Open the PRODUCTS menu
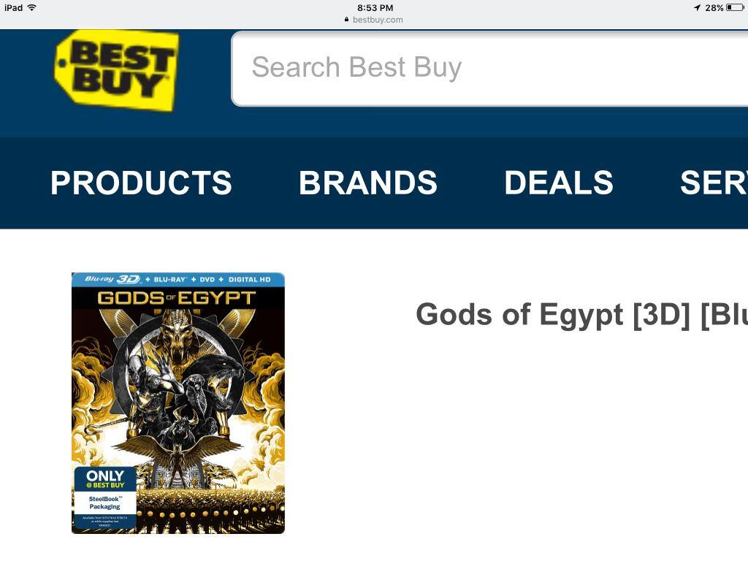 pyautogui.click(x=141, y=183)
